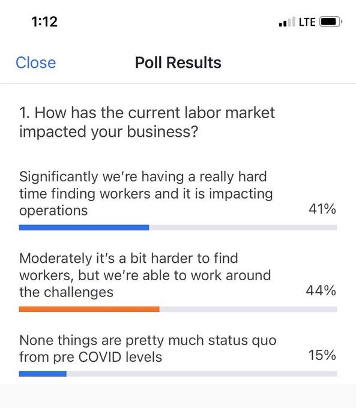Click the unfilled part of 44% bar
This screenshot has height=408, width=356.
[x=248, y=309]
